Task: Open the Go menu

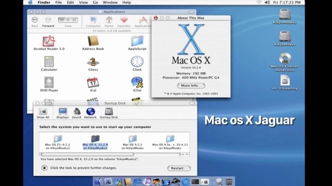Action: tap(95, 2)
